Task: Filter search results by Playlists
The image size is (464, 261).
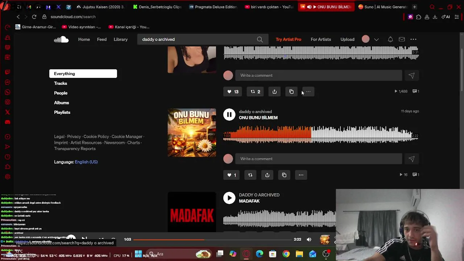Action: pos(62,112)
